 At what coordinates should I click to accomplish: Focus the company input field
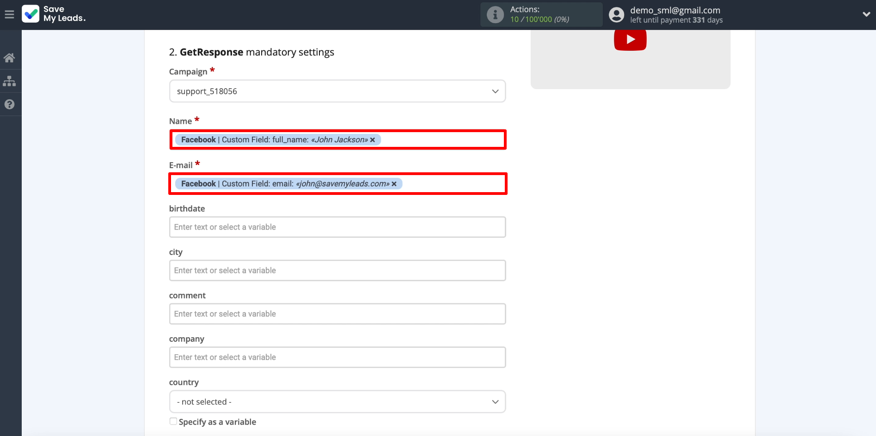pyautogui.click(x=337, y=357)
